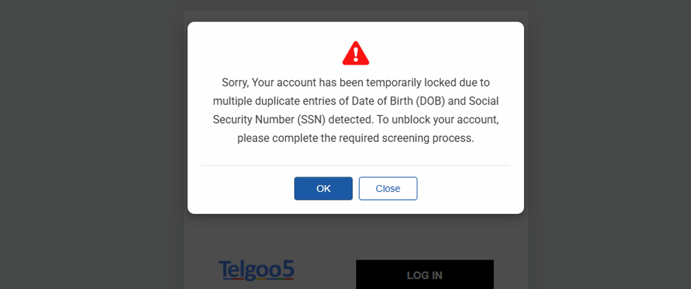The width and height of the screenshot is (691, 289).
Task: Click the dimmed backdrop right of dialog
Action: pos(610,144)
